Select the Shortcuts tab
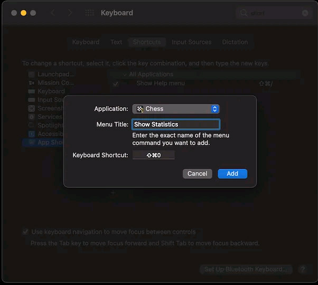Viewport: 318px width, 285px height. 147,42
